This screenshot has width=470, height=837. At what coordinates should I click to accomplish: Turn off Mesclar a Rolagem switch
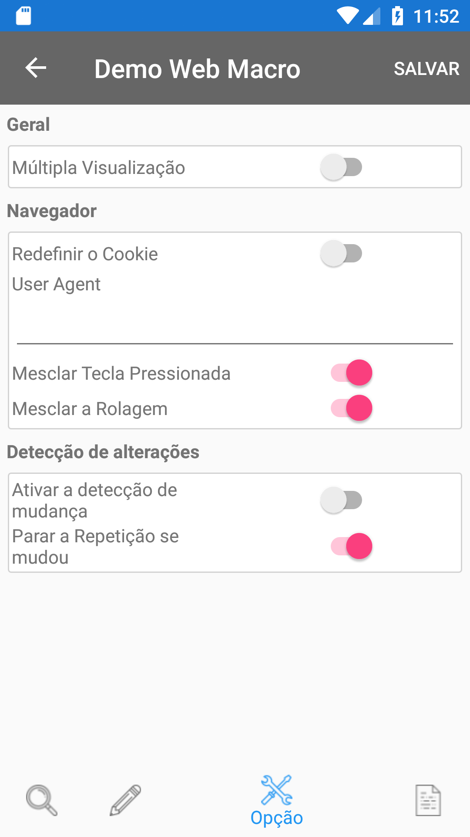coord(352,408)
